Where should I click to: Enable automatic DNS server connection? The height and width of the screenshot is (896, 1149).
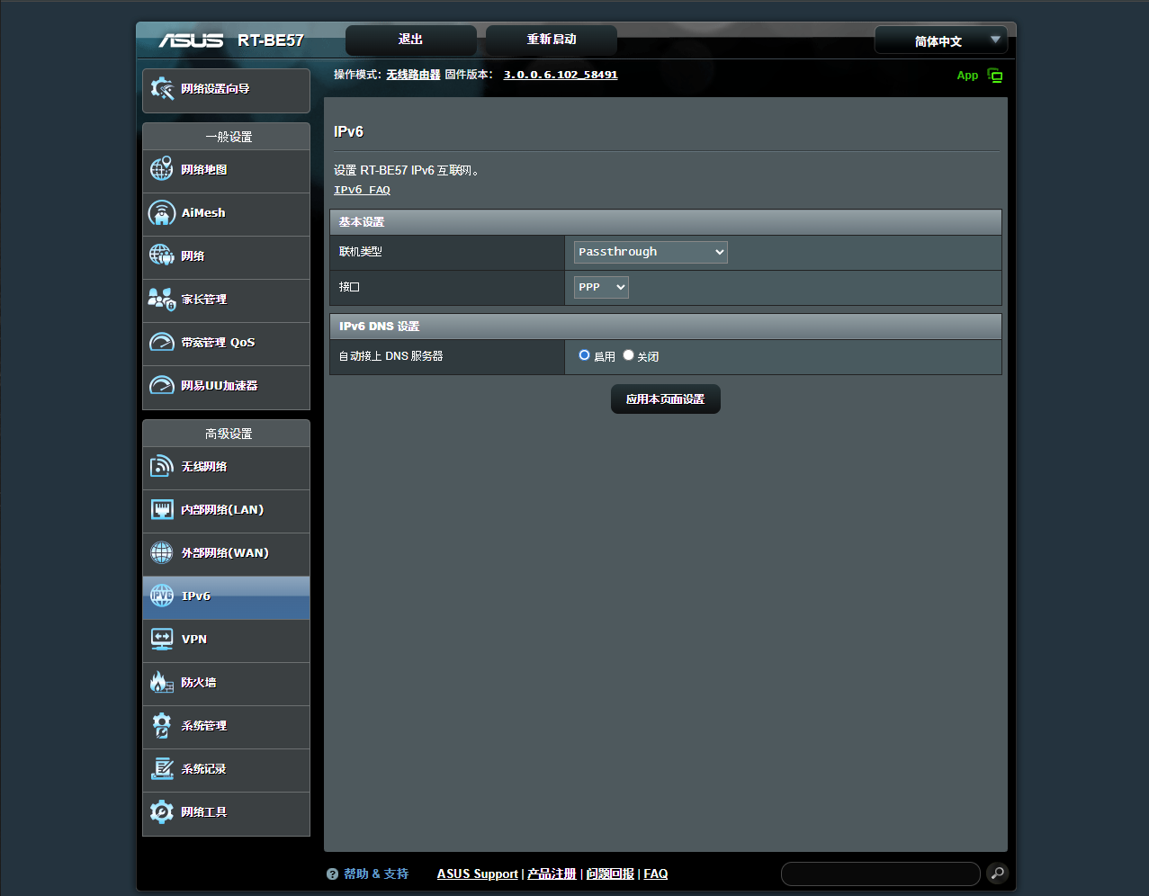coord(584,355)
